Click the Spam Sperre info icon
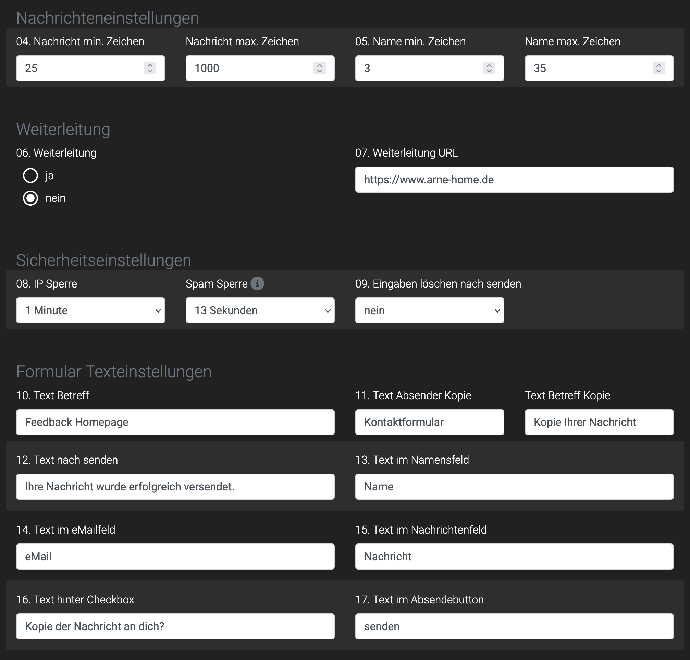690x660 pixels. coord(257,283)
